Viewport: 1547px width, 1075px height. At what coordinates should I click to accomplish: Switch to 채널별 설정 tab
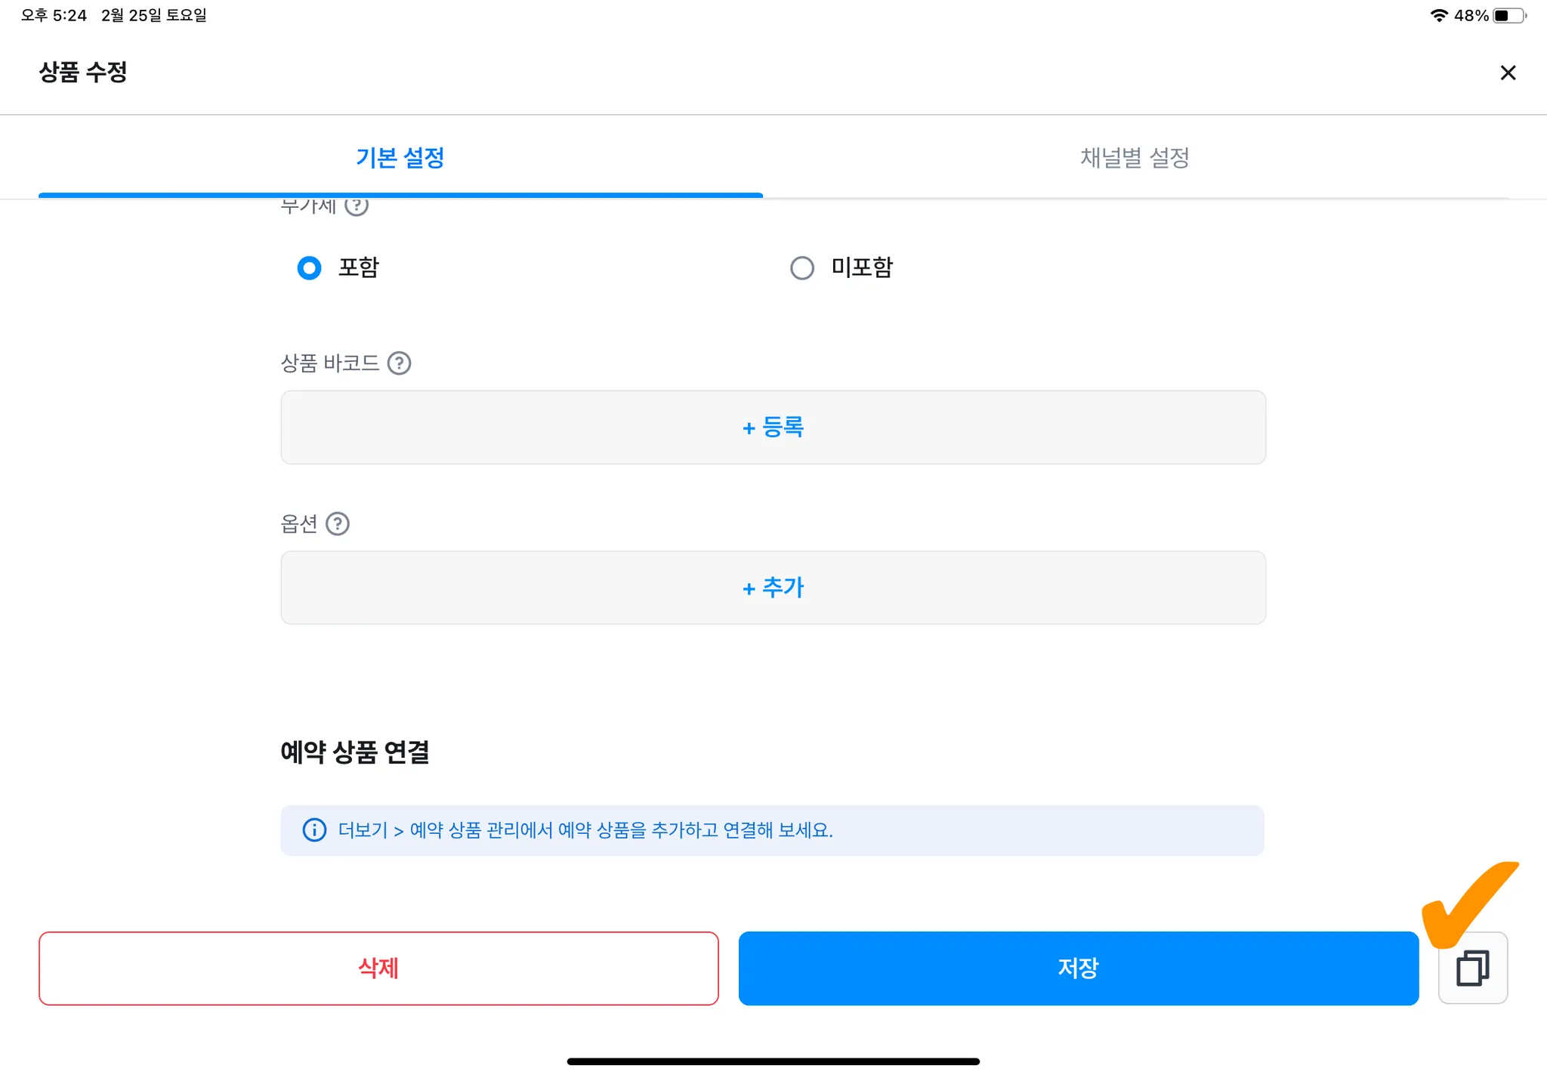point(1135,158)
